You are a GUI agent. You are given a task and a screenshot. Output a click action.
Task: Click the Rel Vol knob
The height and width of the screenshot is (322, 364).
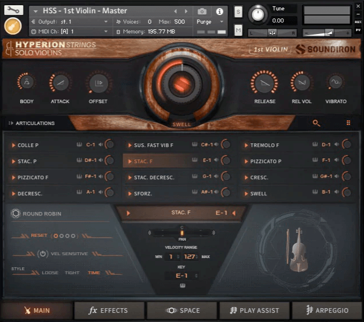301,82
